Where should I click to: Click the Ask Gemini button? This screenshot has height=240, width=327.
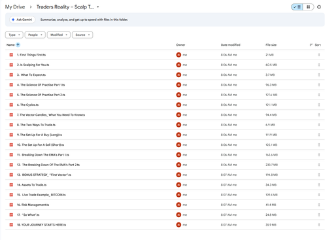point(22,20)
